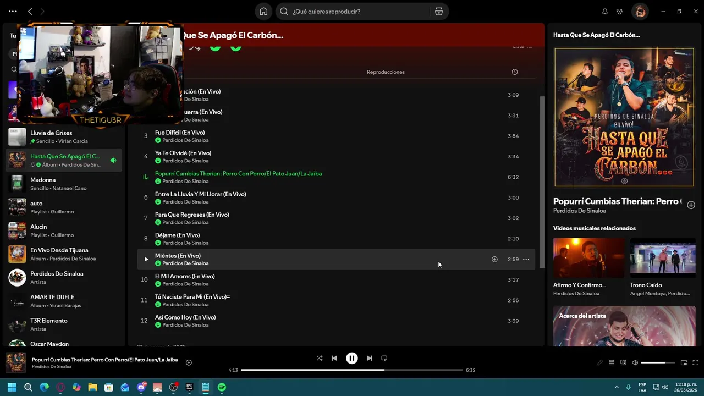Open the three-dots app menu
This screenshot has height=396, width=704.
[x=13, y=12]
